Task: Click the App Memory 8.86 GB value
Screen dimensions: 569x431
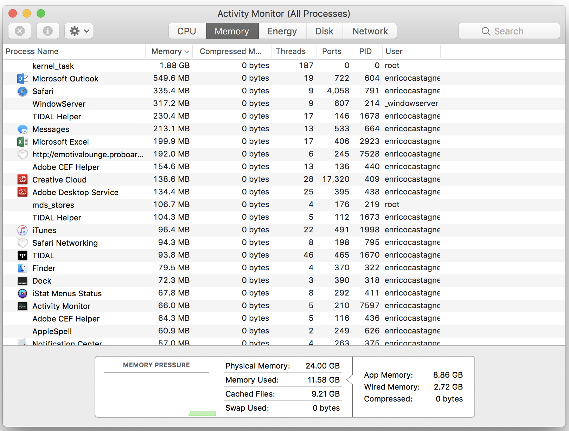Action: coord(448,375)
